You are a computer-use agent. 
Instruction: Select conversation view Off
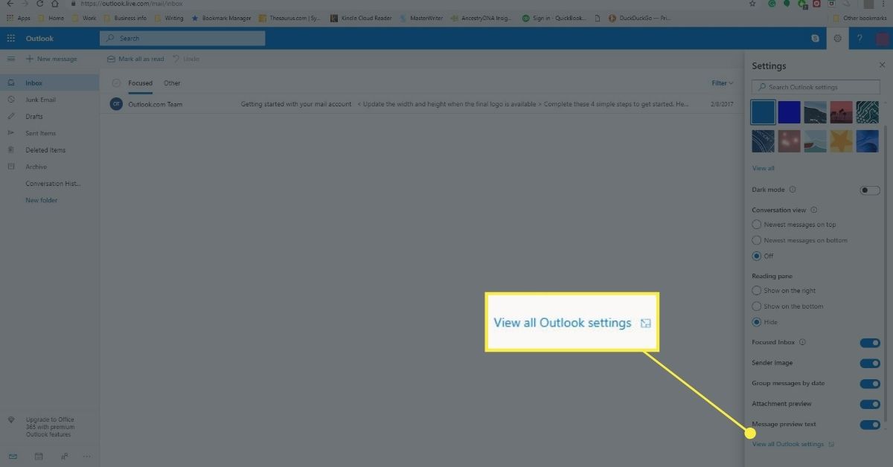pos(763,256)
